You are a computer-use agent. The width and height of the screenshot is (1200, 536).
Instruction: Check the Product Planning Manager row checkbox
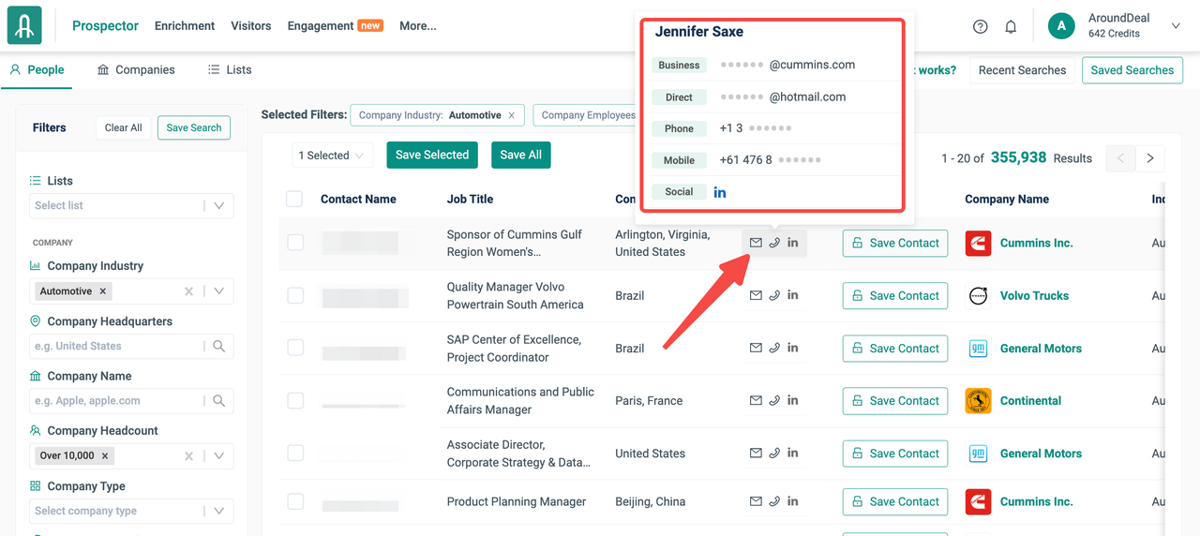pos(295,501)
